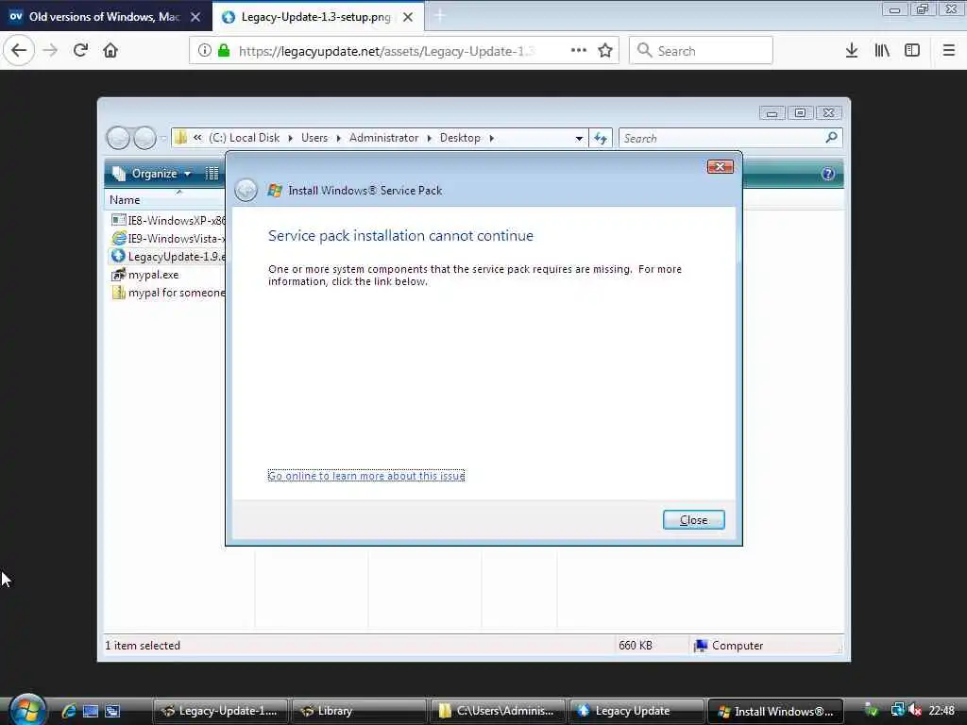Click Administrator breadcrumb in address bar
The height and width of the screenshot is (725, 967).
click(383, 138)
